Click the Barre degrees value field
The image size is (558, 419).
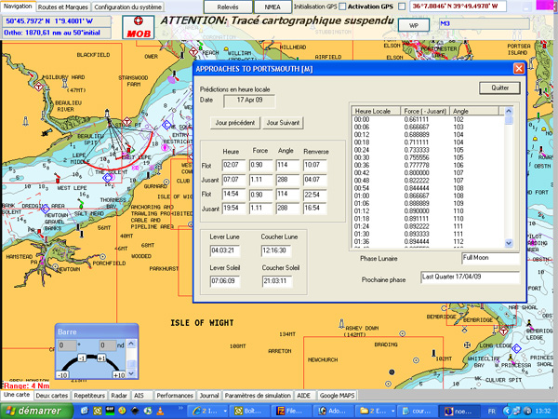[x=67, y=345]
